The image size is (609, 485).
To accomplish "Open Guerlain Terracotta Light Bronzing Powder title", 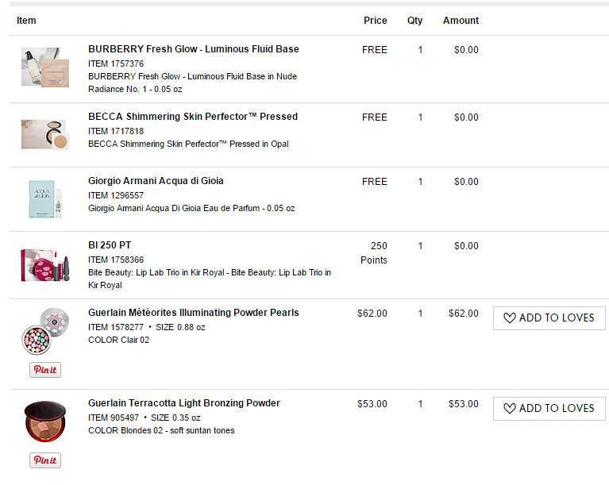I will pos(184,403).
